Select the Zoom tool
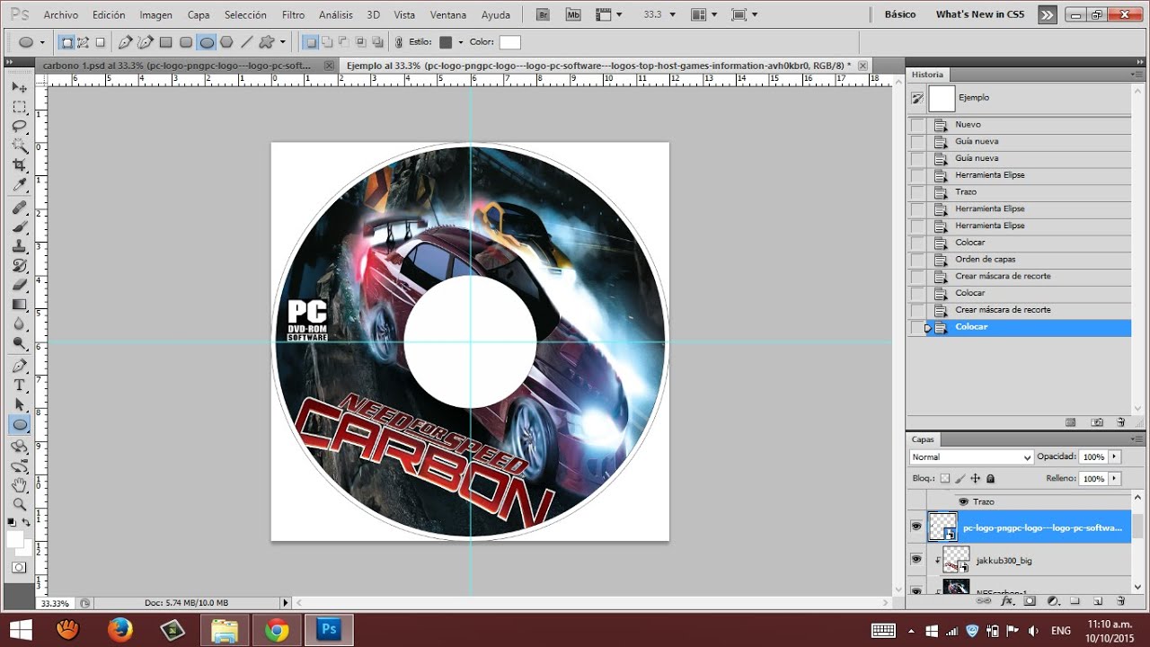 19,504
